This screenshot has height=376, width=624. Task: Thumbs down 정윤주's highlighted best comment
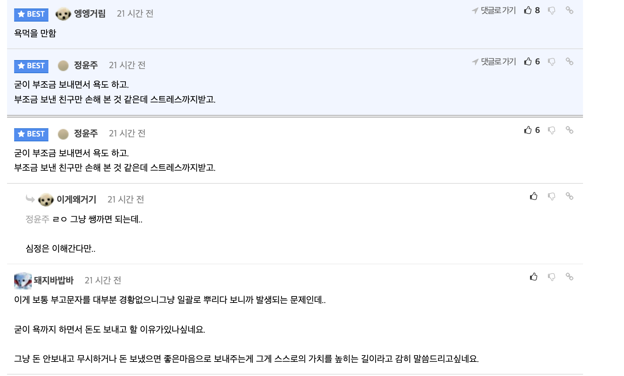coord(551,62)
